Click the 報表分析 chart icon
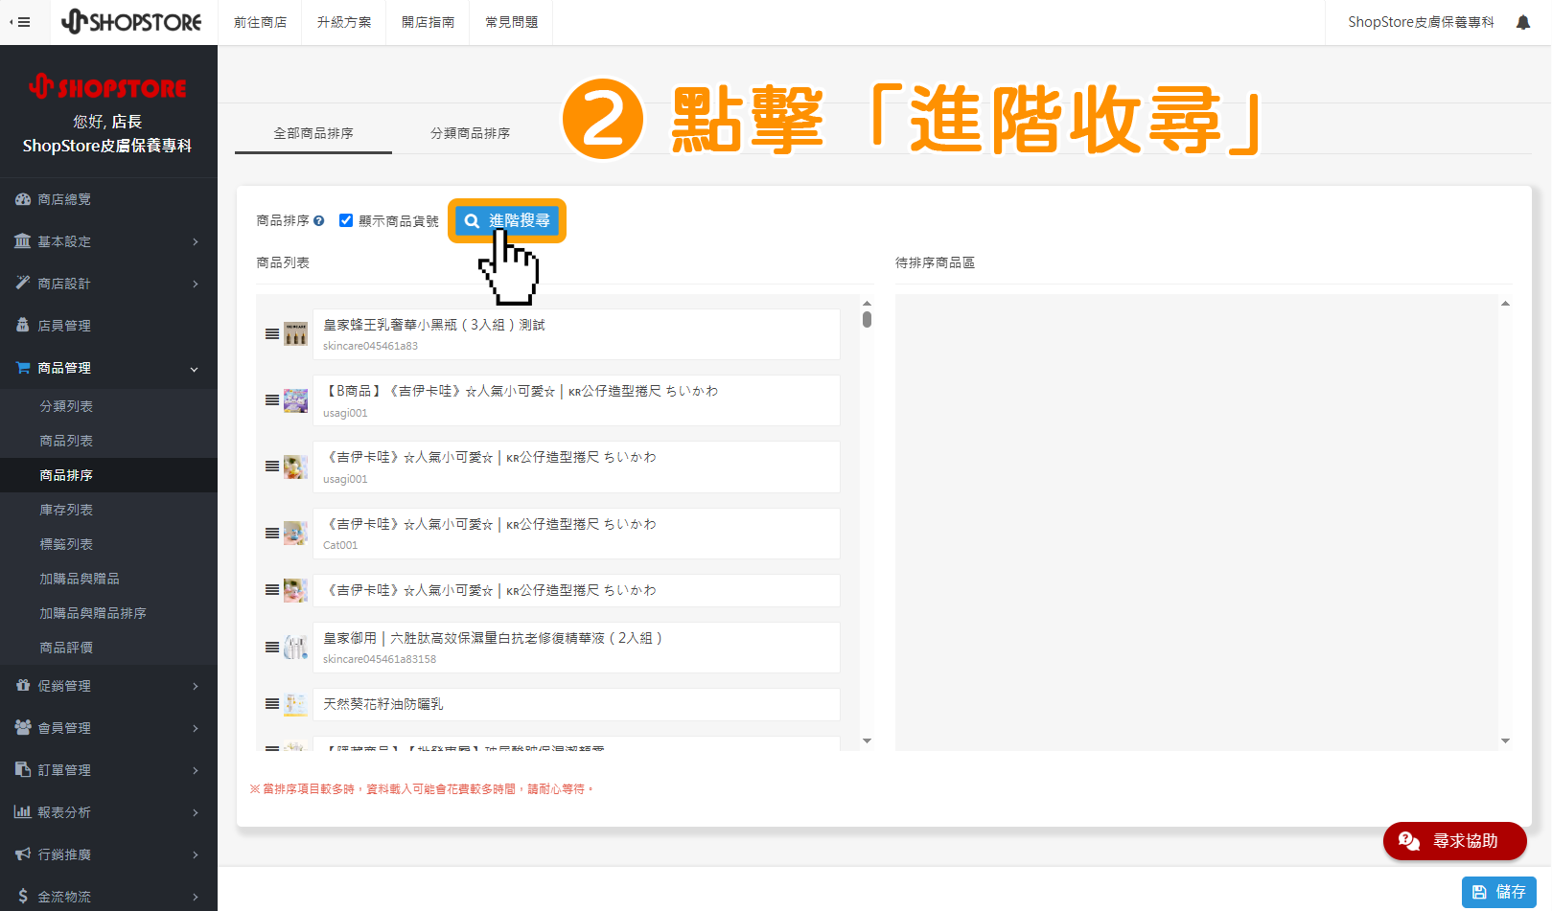 point(23,811)
